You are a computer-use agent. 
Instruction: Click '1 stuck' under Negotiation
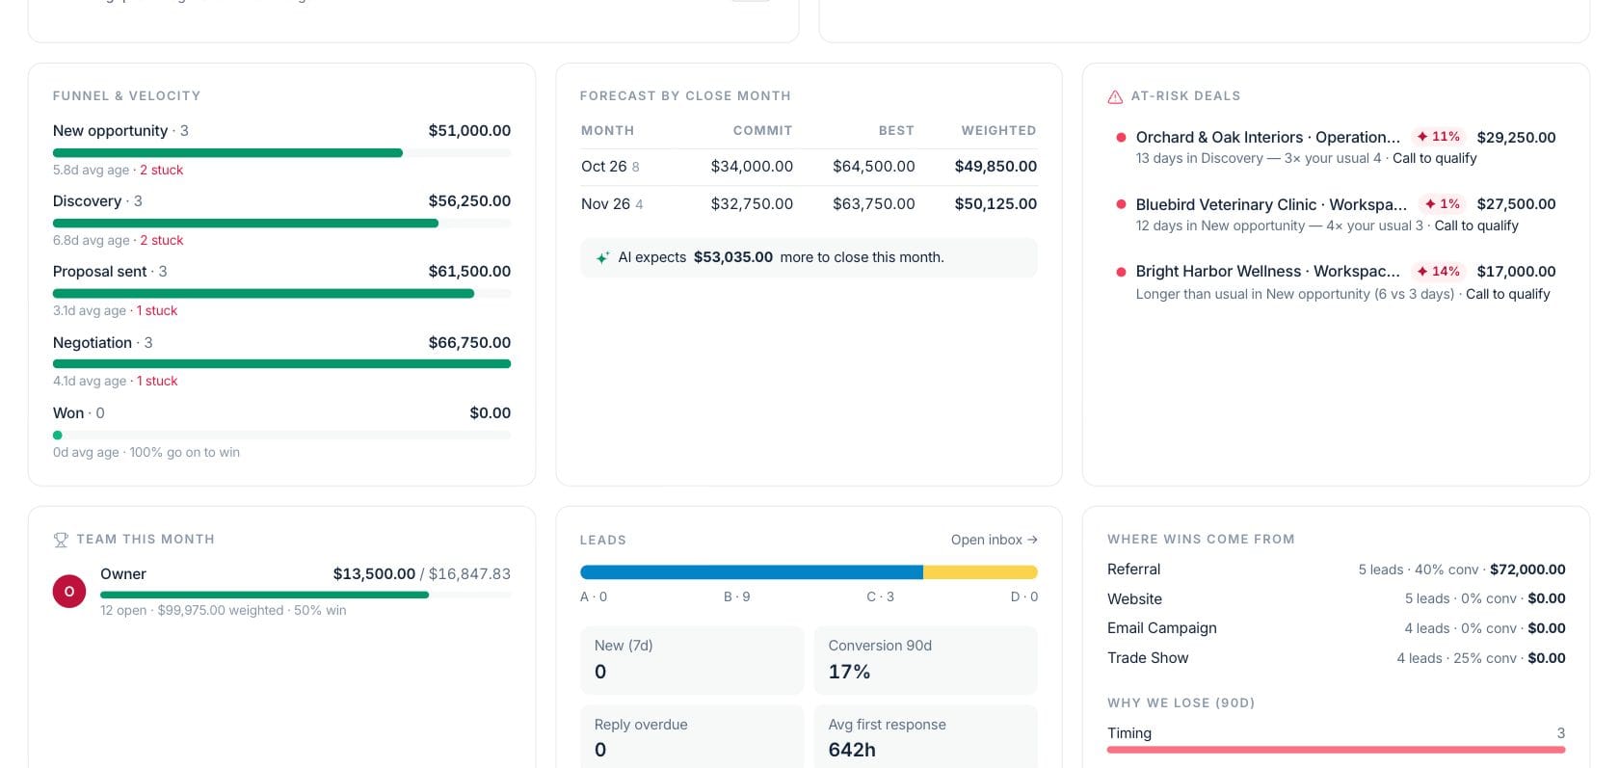tap(157, 381)
